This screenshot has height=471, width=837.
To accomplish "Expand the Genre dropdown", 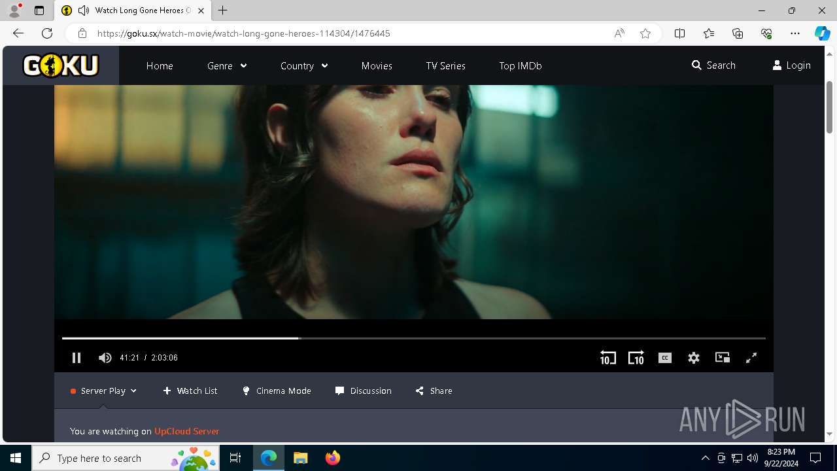I will coord(227,65).
